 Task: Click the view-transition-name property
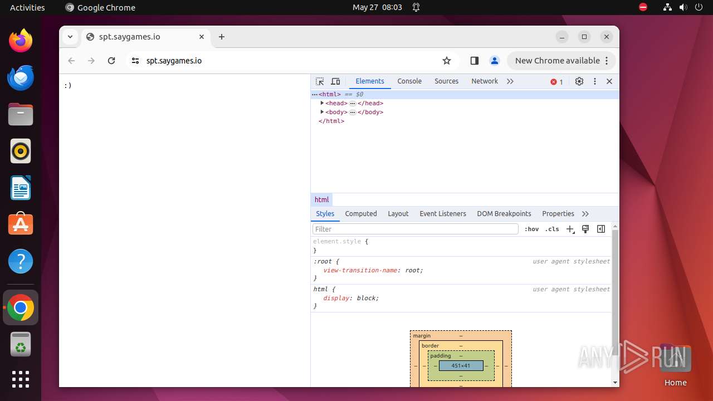pos(360,270)
